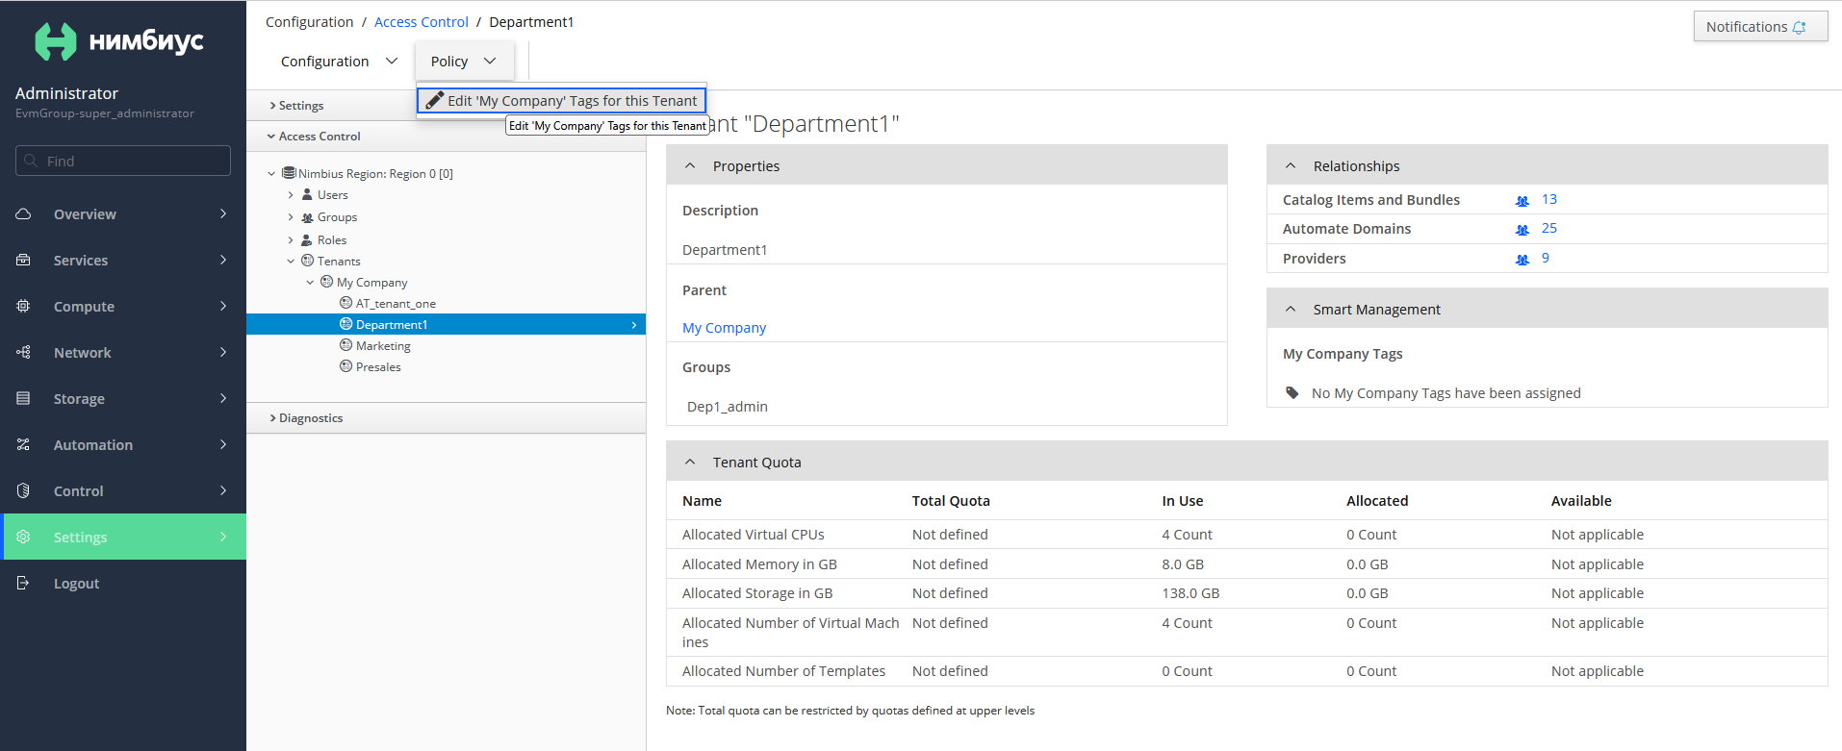This screenshot has width=1842, height=751.
Task: Open the Access Control breadcrumb link
Action: click(x=422, y=21)
